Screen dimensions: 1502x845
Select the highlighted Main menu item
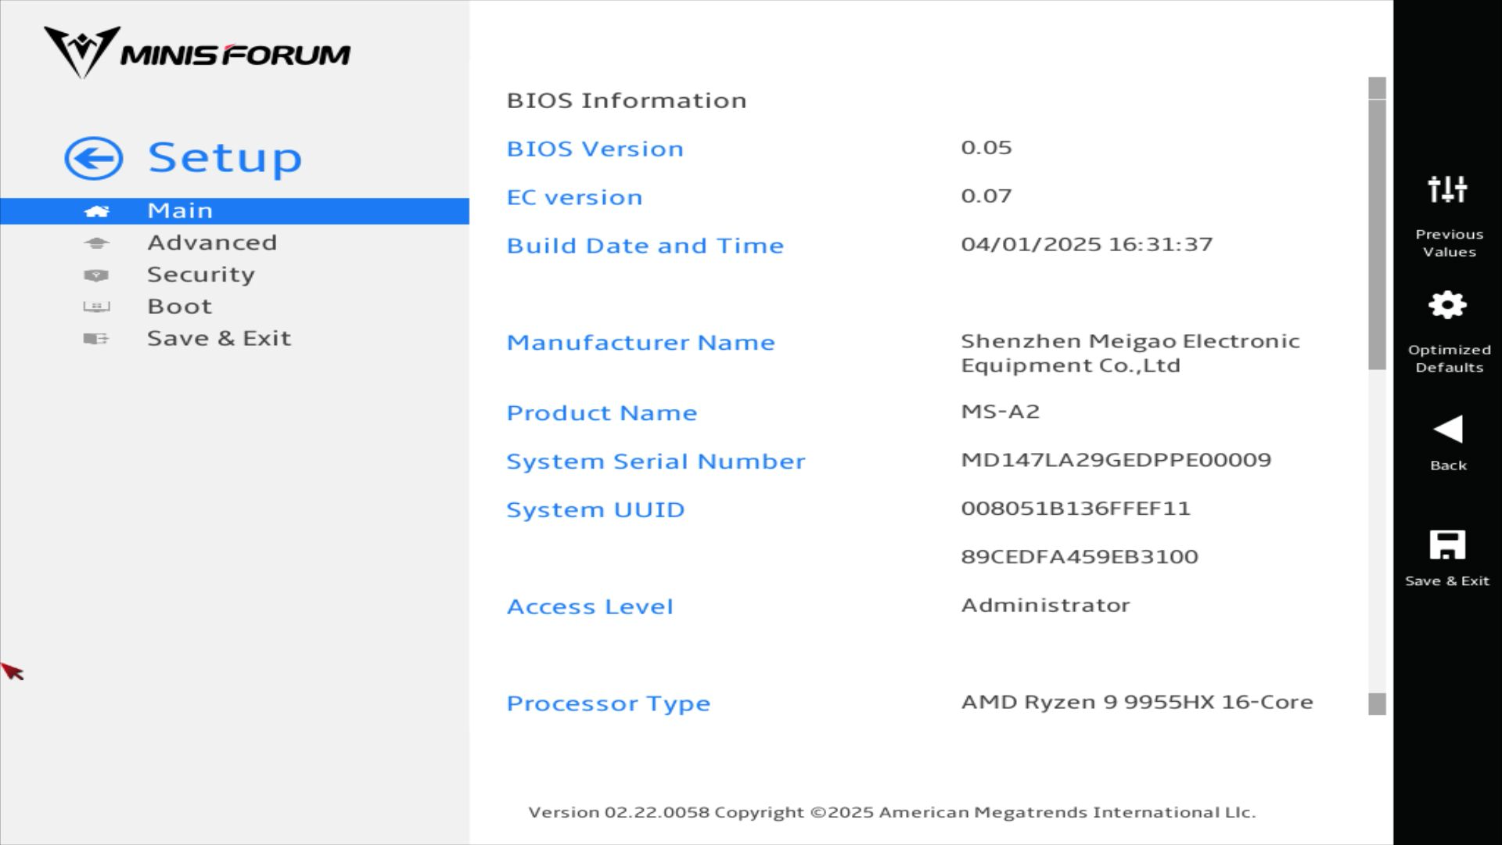pyautogui.click(x=180, y=211)
